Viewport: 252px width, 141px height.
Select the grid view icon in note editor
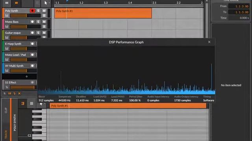point(31,103)
